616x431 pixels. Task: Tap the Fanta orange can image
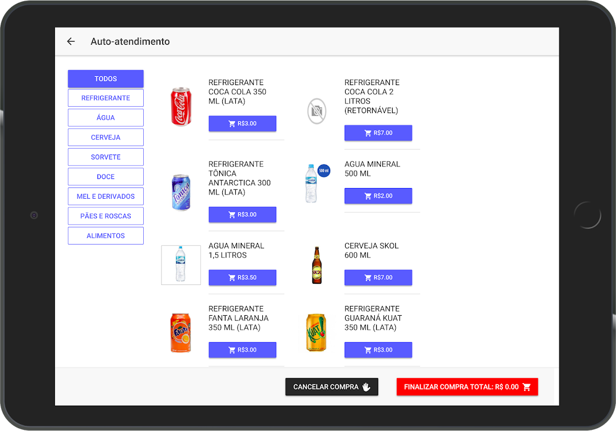[x=181, y=333]
